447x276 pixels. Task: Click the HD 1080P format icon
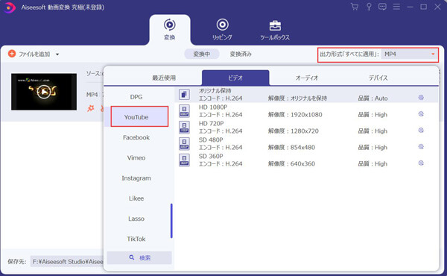coord(184,111)
